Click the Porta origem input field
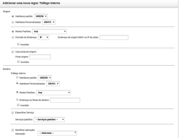The height and width of the screenshot is (138, 179). click(x=40, y=57)
